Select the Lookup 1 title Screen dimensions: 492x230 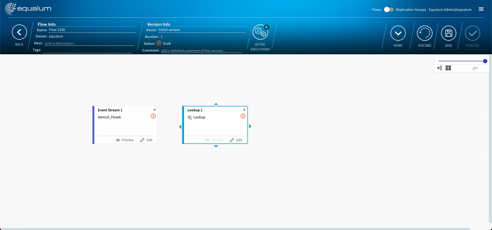195,110
